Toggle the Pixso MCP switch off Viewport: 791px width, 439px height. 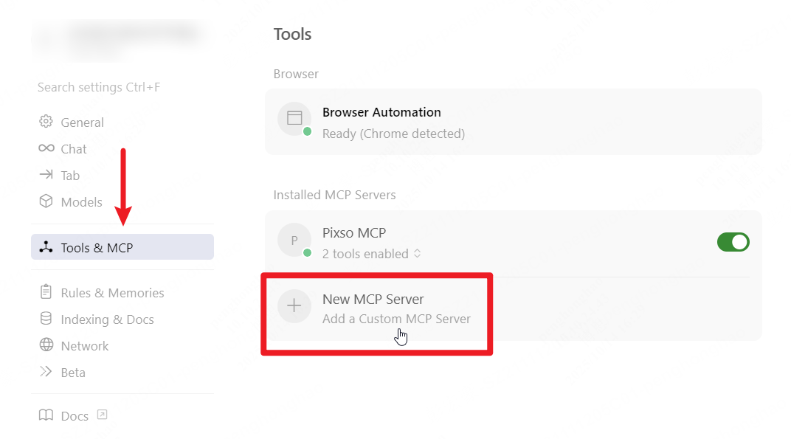[x=733, y=241]
